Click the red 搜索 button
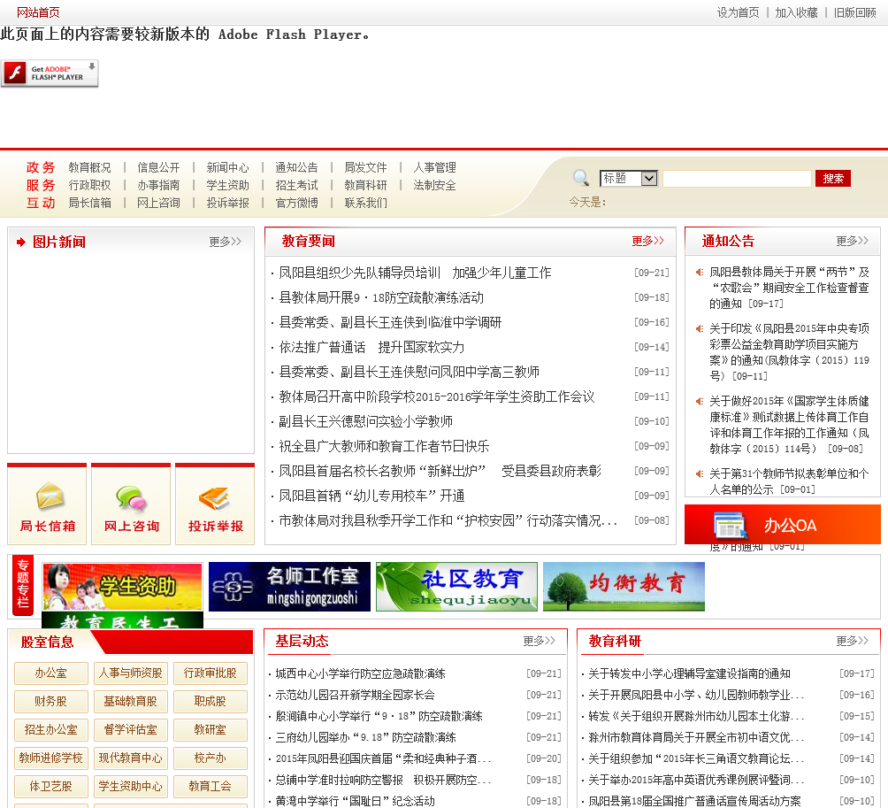The width and height of the screenshot is (888, 808). (x=833, y=179)
